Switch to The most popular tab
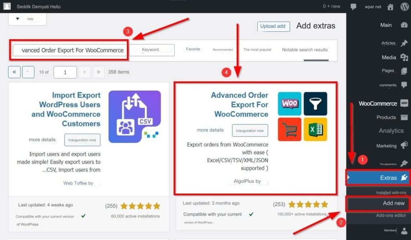The width and height of the screenshot is (411, 240). [257, 49]
